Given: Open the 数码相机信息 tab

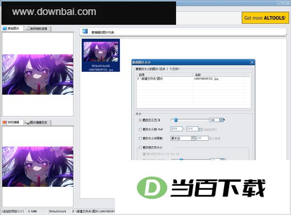Looking at the screenshot, I should coord(37,29).
